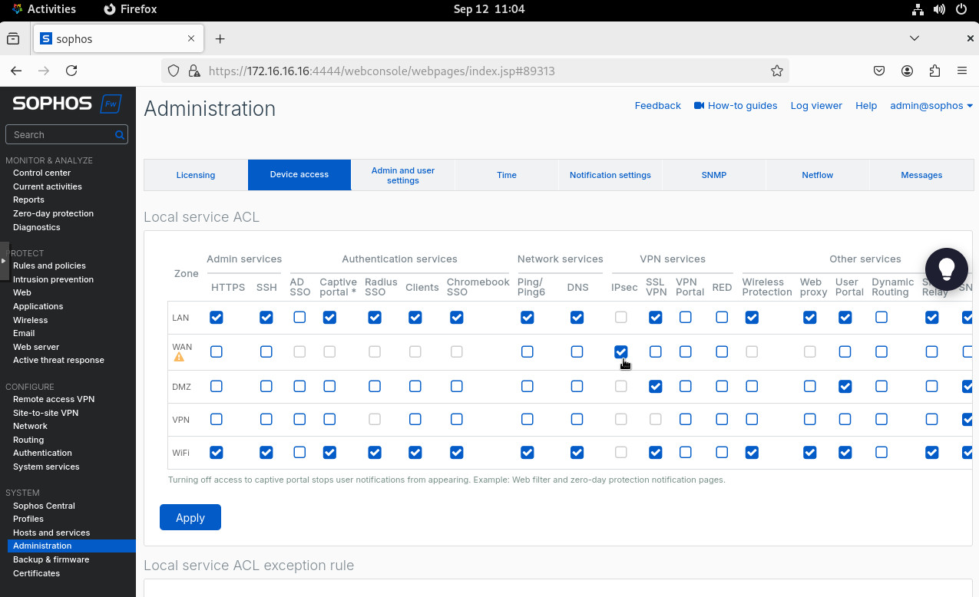This screenshot has width=979, height=597.
Task: Click the lightbulb help assistant icon
Action: 946,269
